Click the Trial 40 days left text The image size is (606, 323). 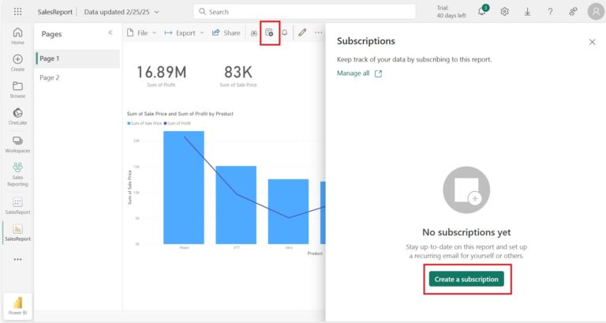point(451,12)
